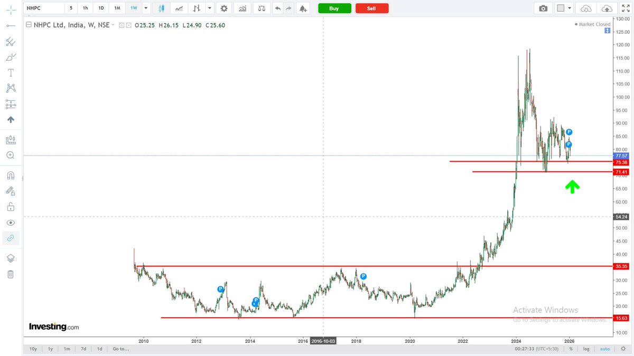Save chart layout to cloud
Viewport: 634px width, 356px height.
coord(608,8)
